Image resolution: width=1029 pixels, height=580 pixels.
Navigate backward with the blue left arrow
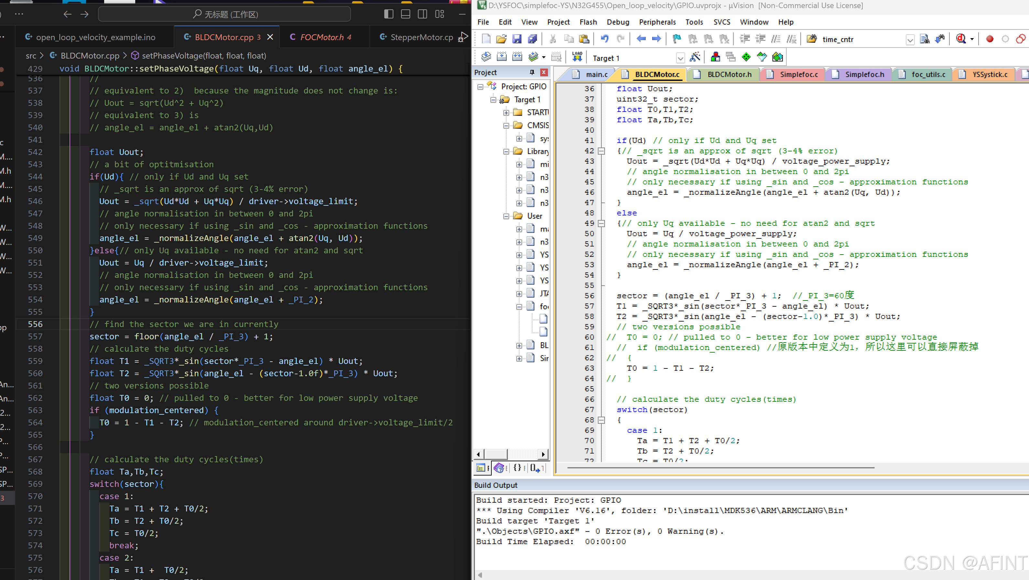tap(641, 39)
